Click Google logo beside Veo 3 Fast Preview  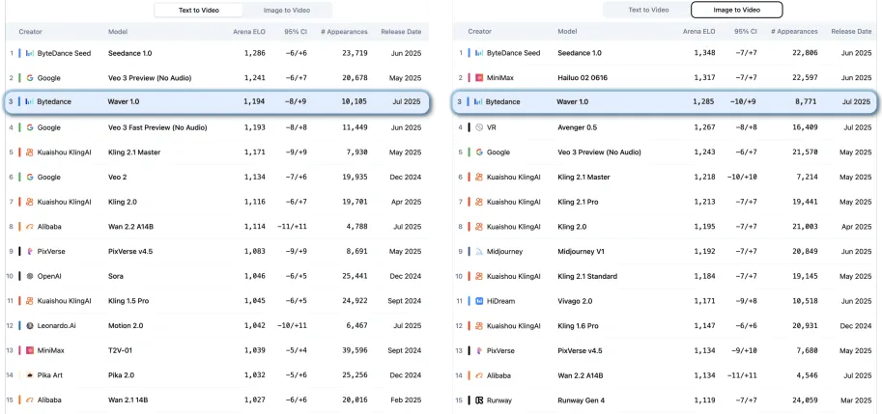[30, 127]
